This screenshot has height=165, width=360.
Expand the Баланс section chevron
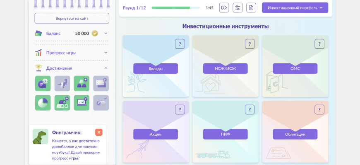[x=106, y=33]
